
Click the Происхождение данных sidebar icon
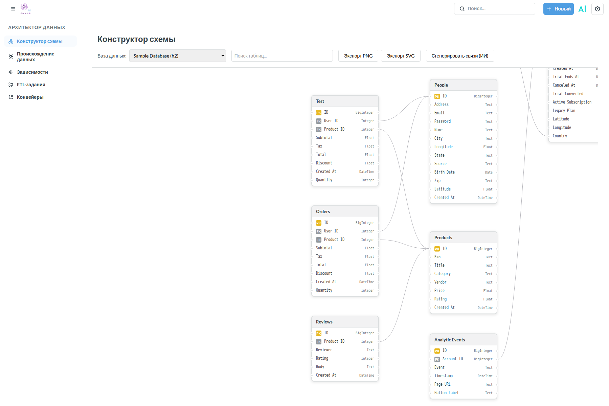[11, 57]
